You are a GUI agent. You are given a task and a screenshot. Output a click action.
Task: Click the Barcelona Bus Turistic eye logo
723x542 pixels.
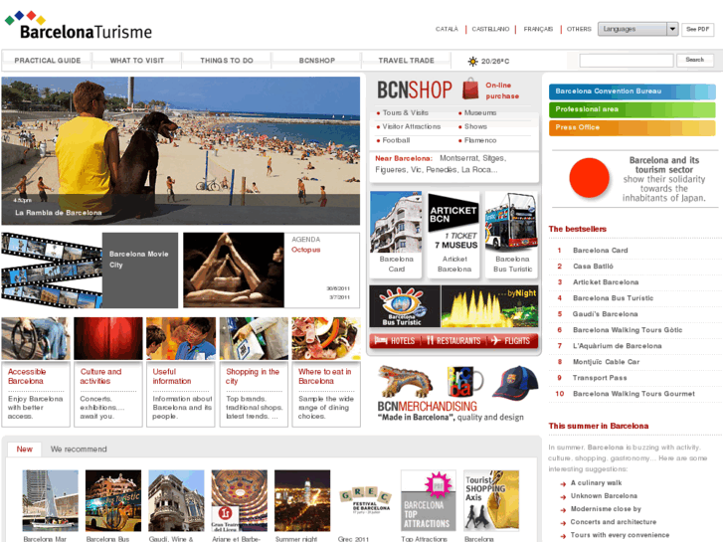(405, 306)
